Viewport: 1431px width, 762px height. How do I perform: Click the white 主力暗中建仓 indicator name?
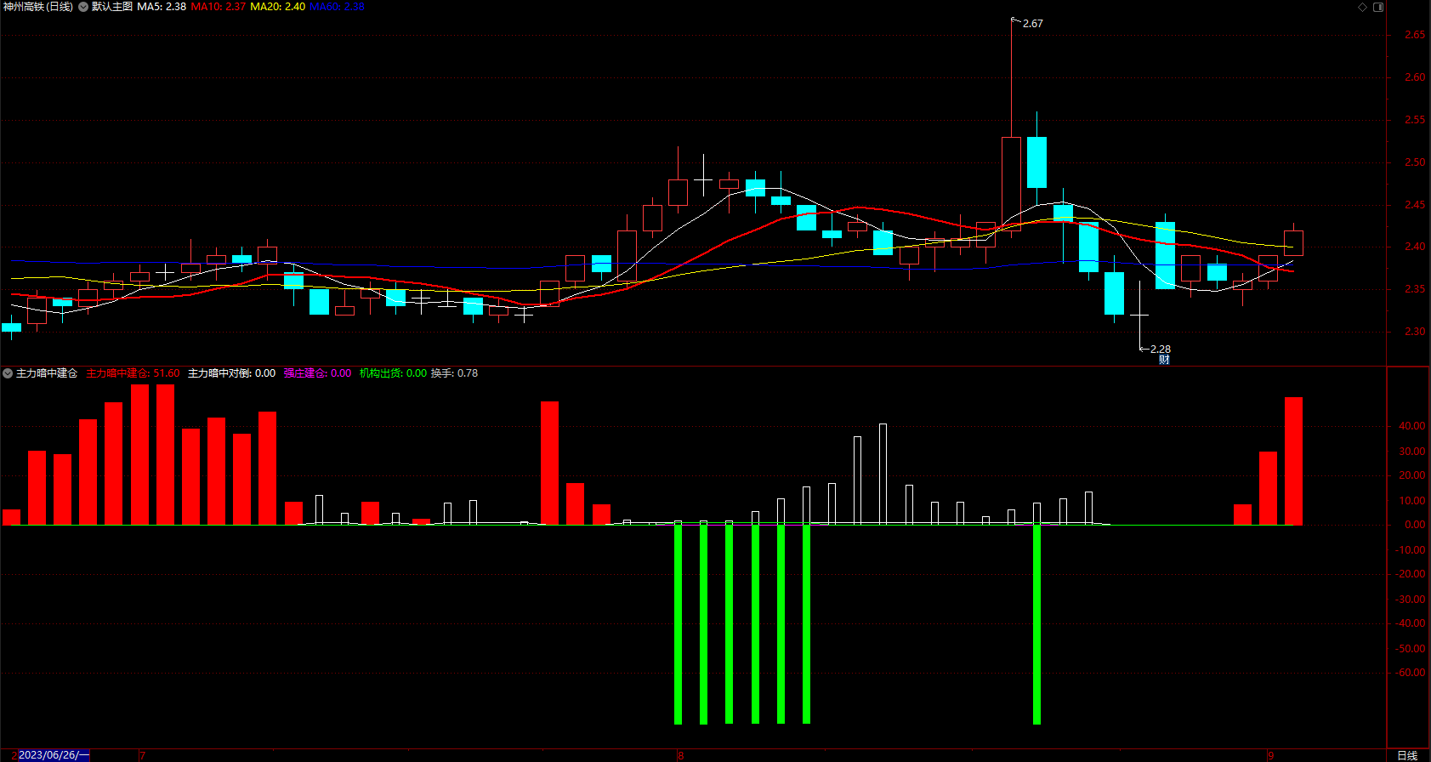click(47, 373)
